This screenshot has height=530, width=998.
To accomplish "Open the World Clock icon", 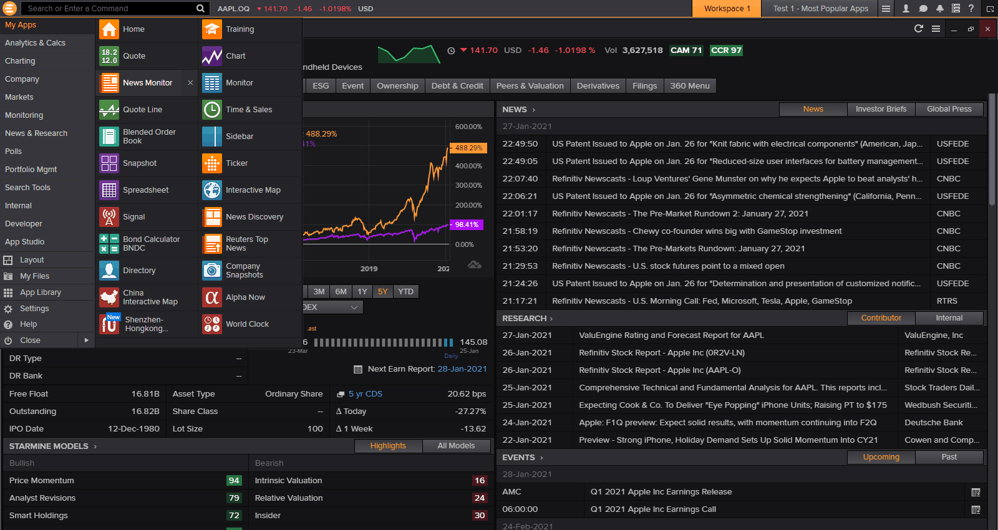I will (212, 324).
